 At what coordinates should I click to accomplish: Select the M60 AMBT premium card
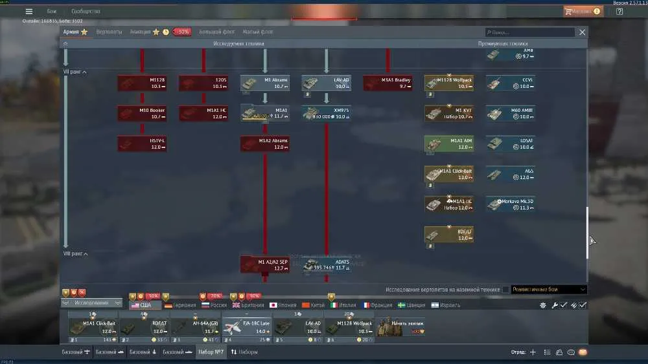pos(511,113)
